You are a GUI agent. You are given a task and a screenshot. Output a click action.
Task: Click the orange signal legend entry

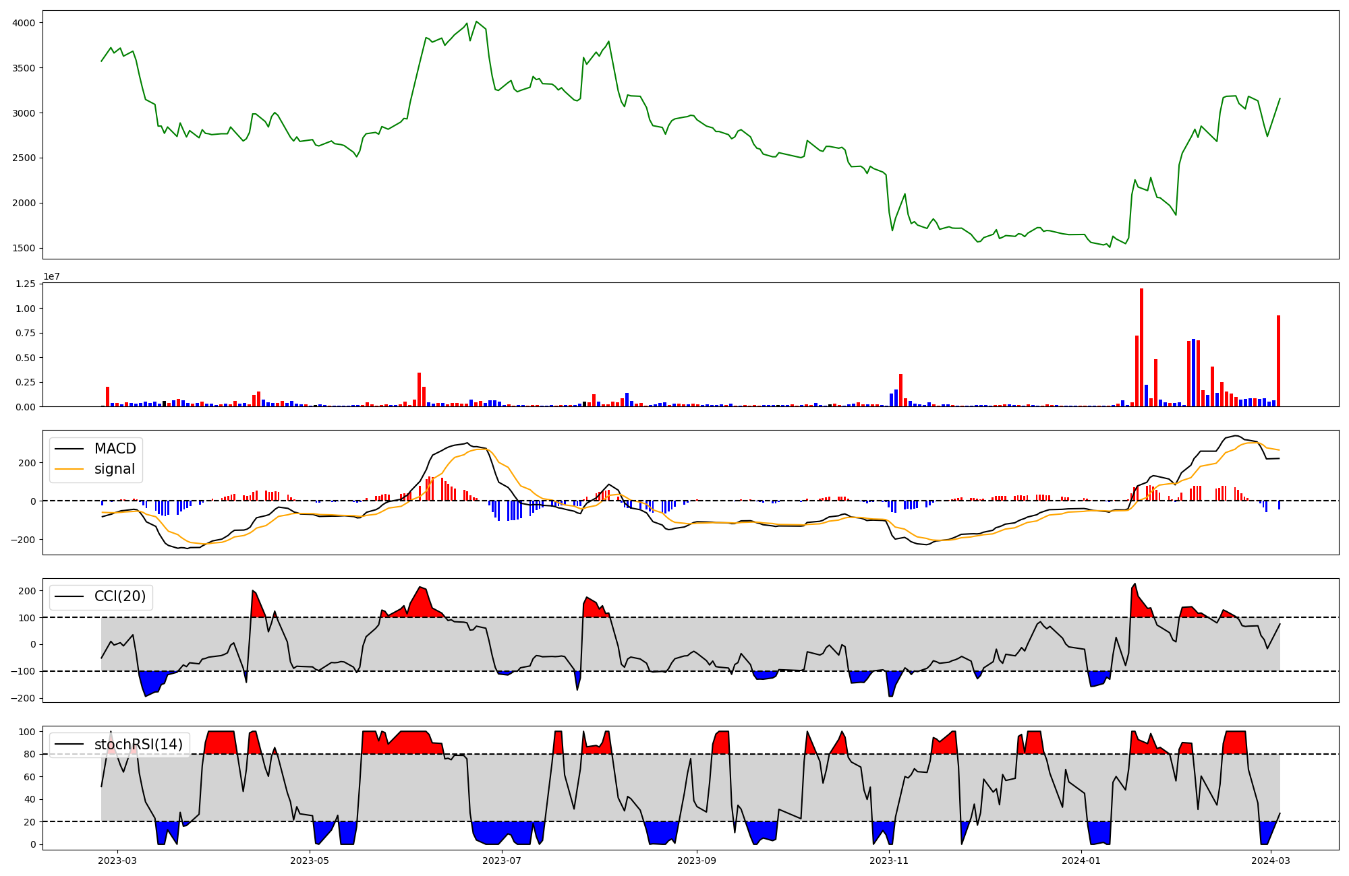tap(114, 469)
